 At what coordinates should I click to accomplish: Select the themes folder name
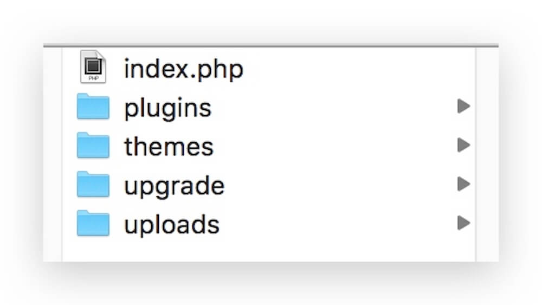[169, 146]
